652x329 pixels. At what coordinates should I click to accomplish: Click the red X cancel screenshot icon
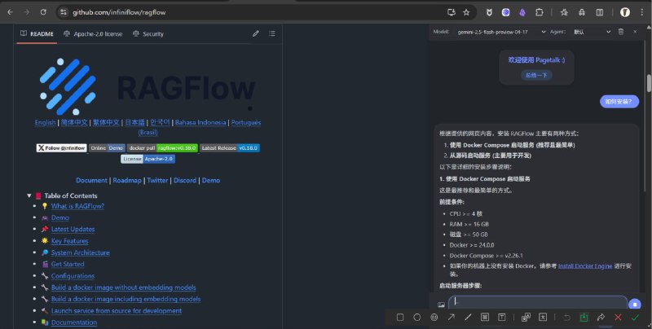click(x=618, y=317)
